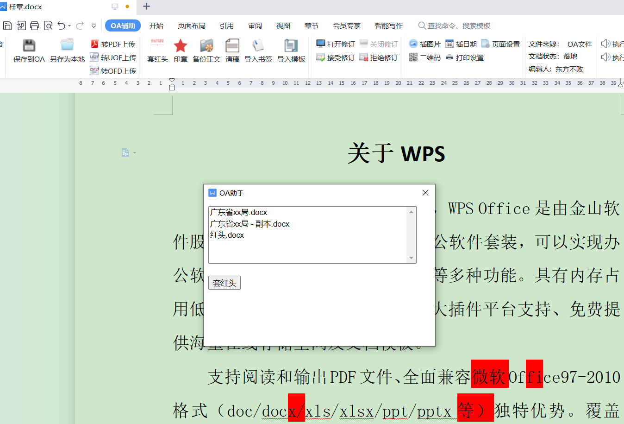This screenshot has width=624, height=424.
Task: Click the Print icon in quick access toolbar
Action: click(x=34, y=25)
